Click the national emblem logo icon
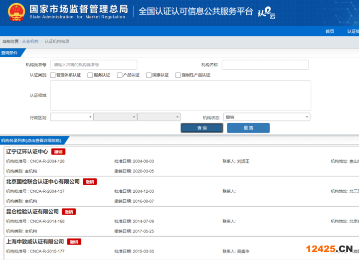This screenshot has height=260, width=359. tap(16, 12)
